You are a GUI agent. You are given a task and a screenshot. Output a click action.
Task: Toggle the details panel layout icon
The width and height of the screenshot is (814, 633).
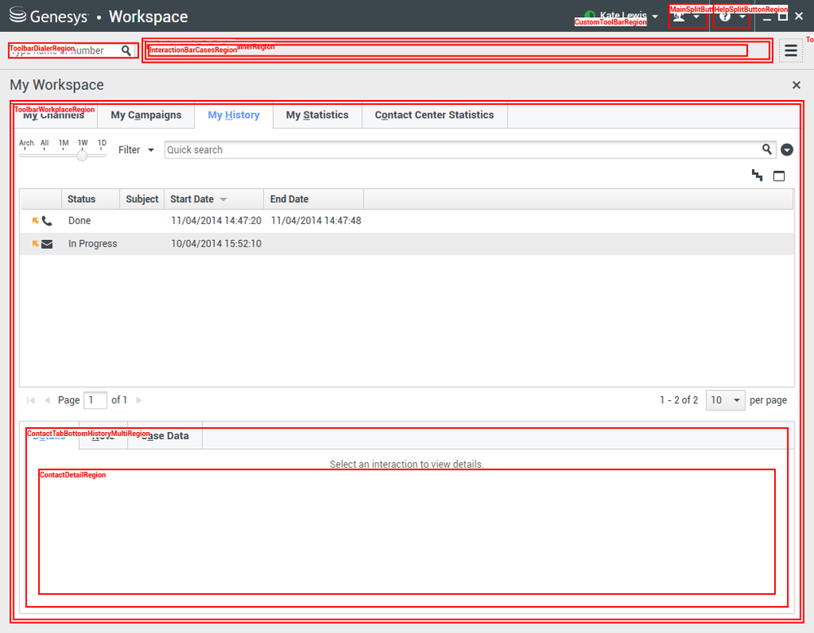click(x=779, y=176)
